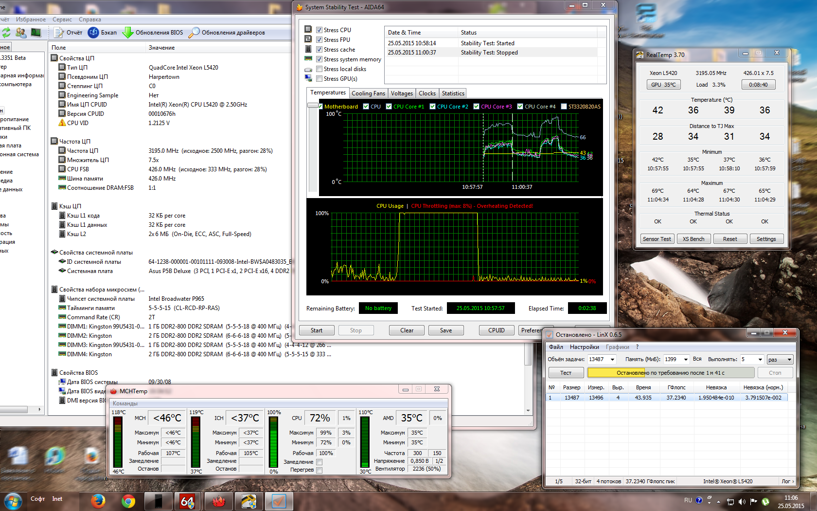Open the Выполнять count dropdown in LinX
This screenshot has width=817, height=511.
(x=760, y=359)
